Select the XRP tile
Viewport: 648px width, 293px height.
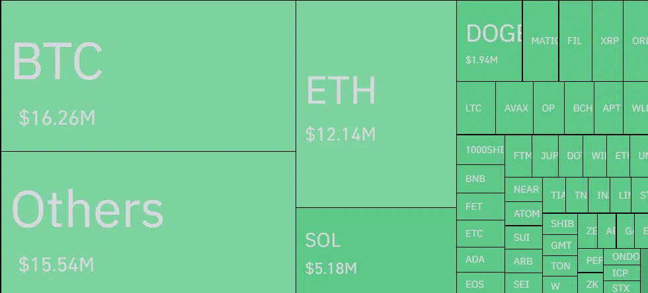tap(610, 40)
